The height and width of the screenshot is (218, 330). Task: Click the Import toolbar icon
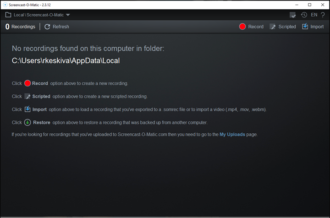(305, 26)
